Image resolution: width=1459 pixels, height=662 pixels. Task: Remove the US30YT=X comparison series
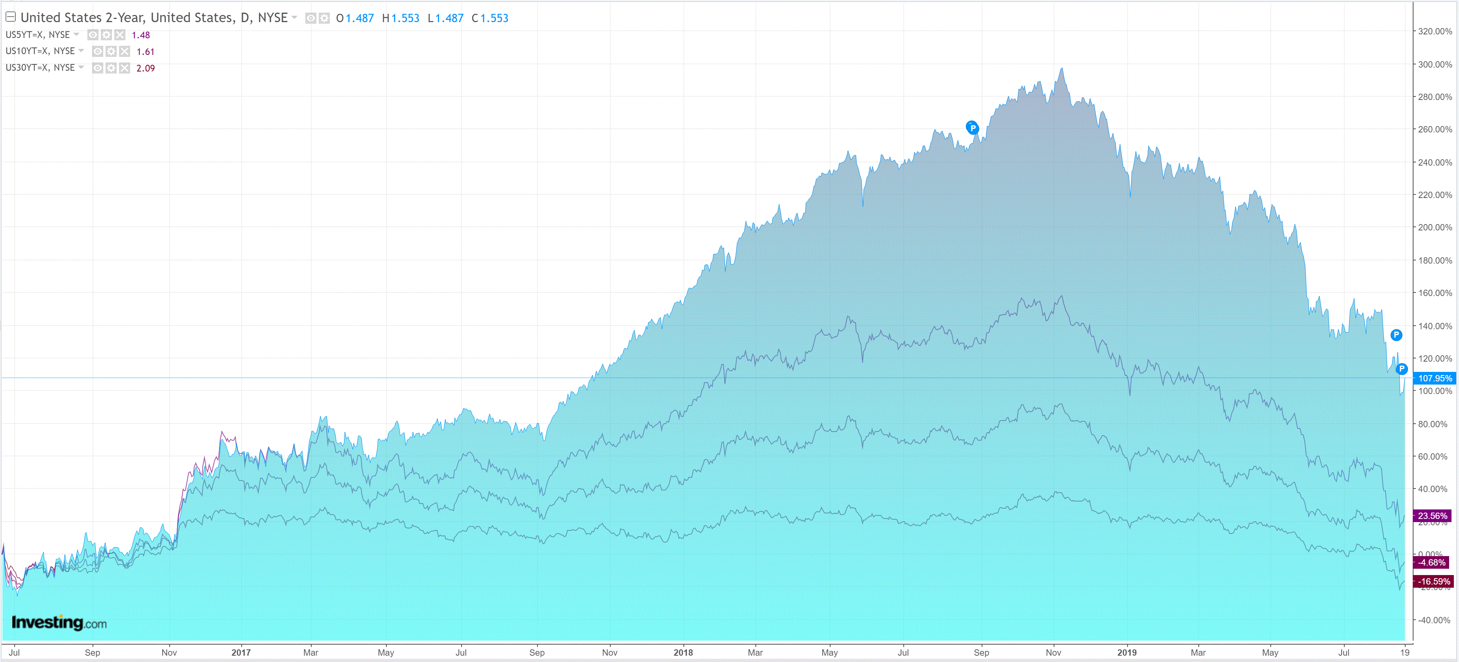pos(125,68)
